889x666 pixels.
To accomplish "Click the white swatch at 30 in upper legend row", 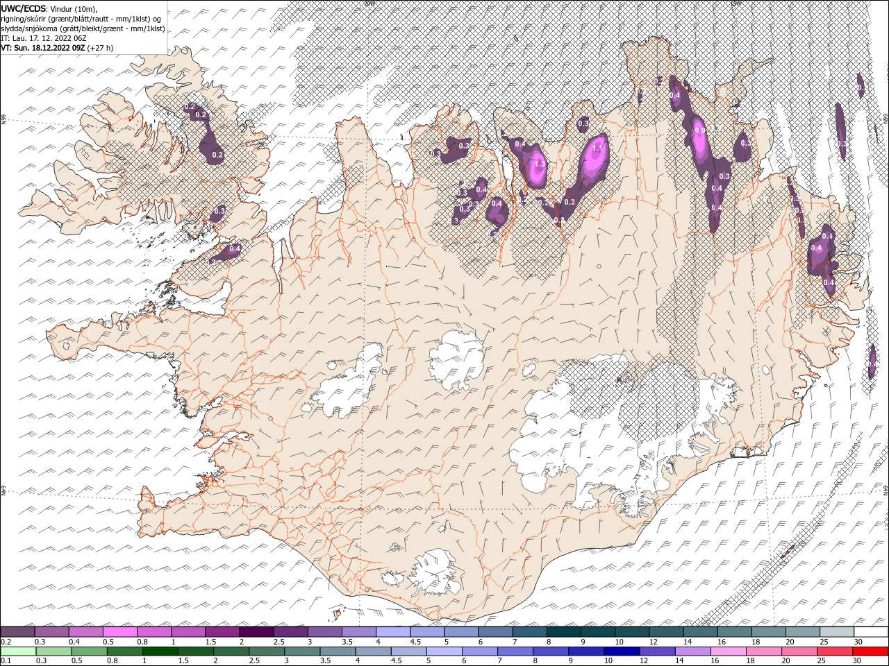I will tap(870, 632).
